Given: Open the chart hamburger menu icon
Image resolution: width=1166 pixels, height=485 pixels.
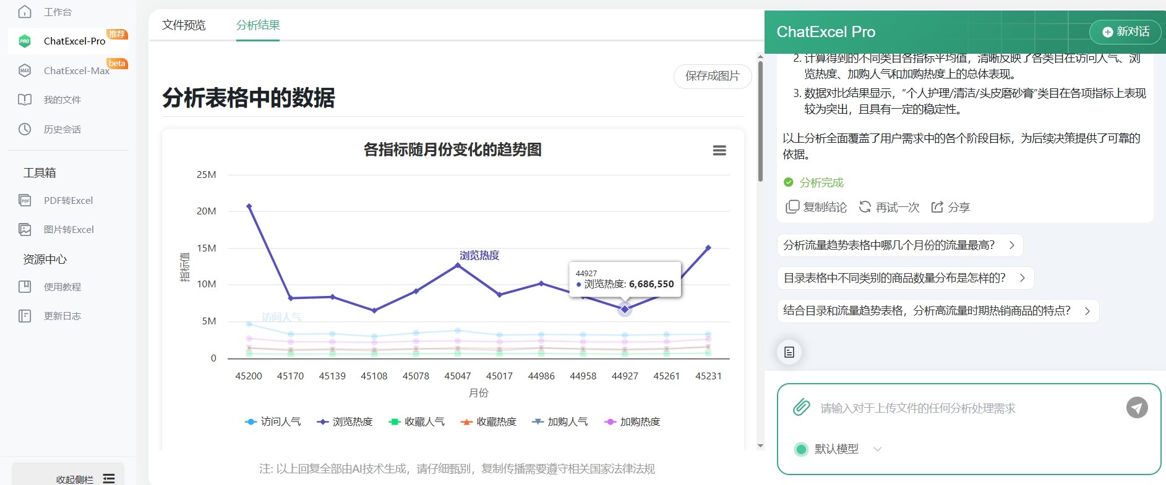Looking at the screenshot, I should pos(719,151).
